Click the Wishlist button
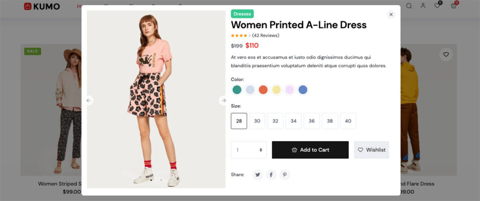Screen dimensions: 480x201 (371, 150)
